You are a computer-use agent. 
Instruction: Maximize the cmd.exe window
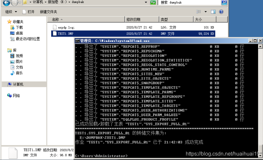(x=255, y=41)
